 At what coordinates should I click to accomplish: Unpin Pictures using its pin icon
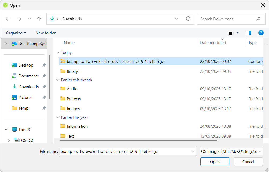click(44, 98)
